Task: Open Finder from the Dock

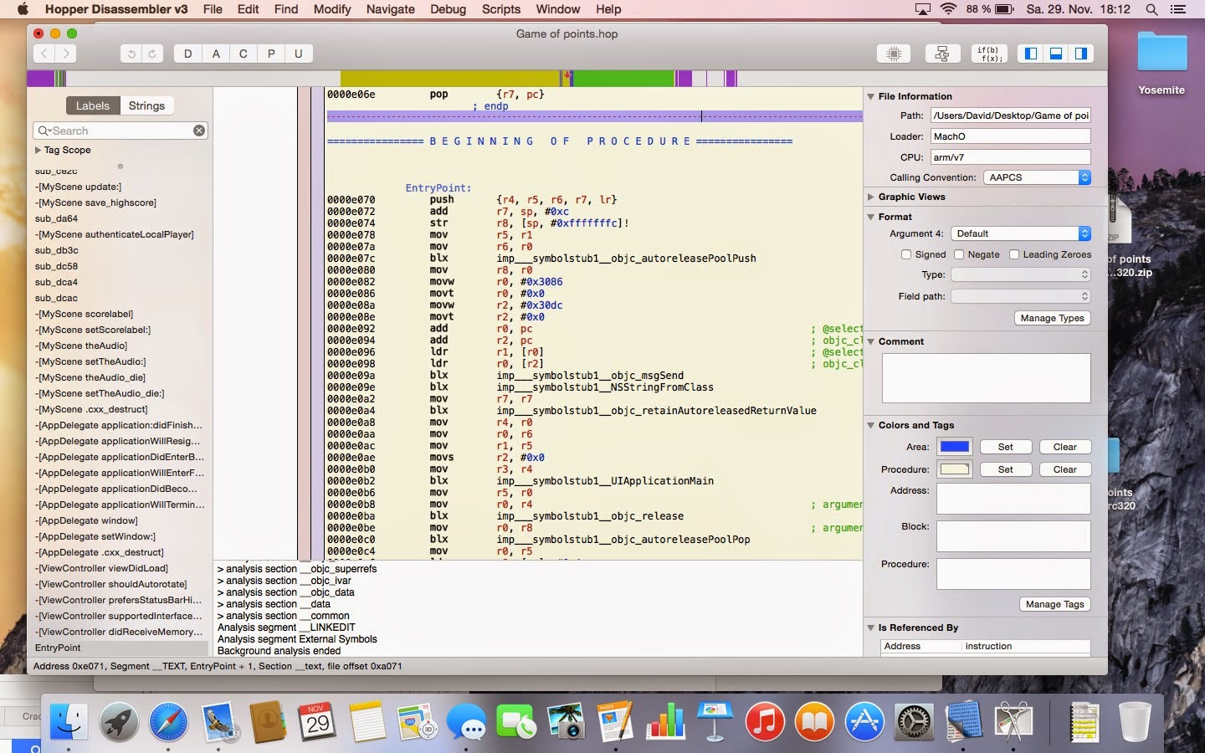Action: pos(69,720)
